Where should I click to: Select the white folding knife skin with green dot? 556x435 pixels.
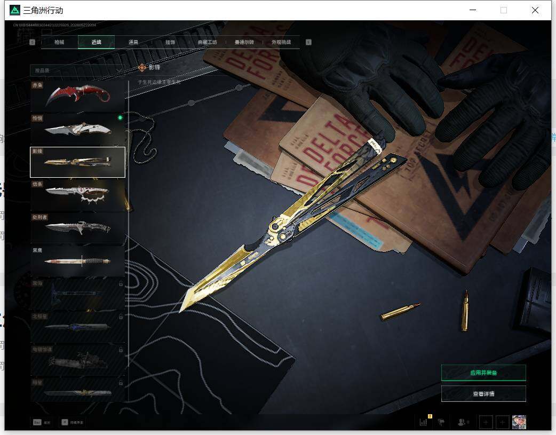click(78, 129)
